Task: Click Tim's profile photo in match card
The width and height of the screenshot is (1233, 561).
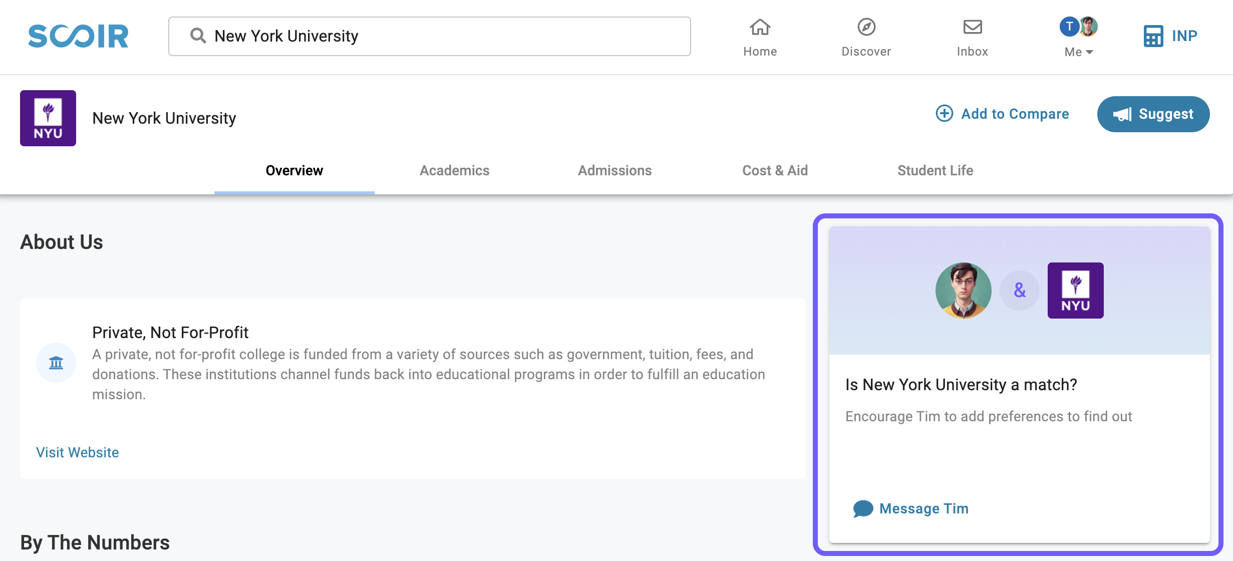Action: pos(964,291)
